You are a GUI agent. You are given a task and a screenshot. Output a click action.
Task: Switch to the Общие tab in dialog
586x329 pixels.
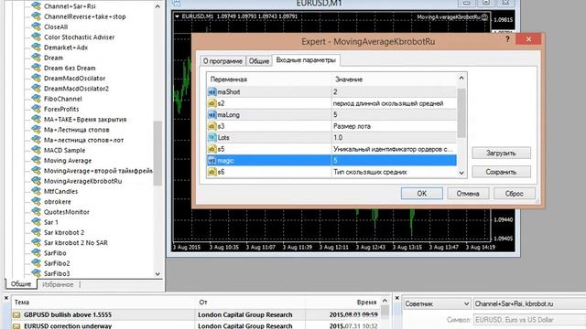click(259, 61)
